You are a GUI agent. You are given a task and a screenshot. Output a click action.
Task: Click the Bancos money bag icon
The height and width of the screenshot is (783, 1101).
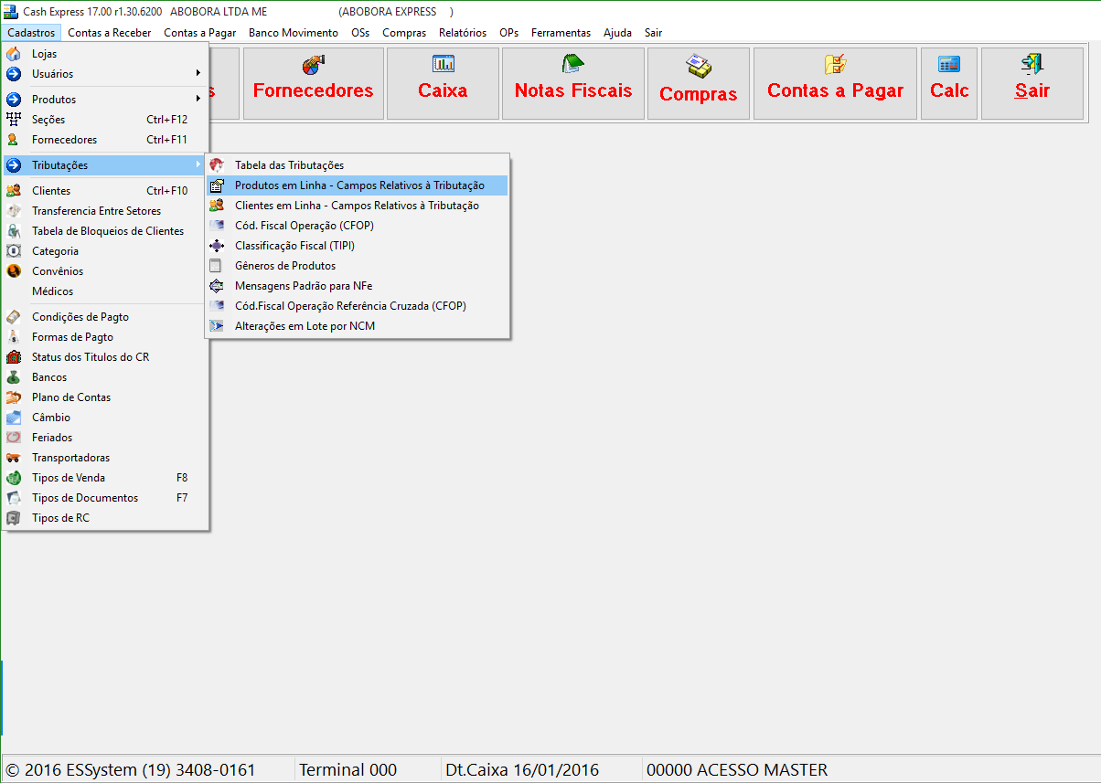pyautogui.click(x=14, y=377)
